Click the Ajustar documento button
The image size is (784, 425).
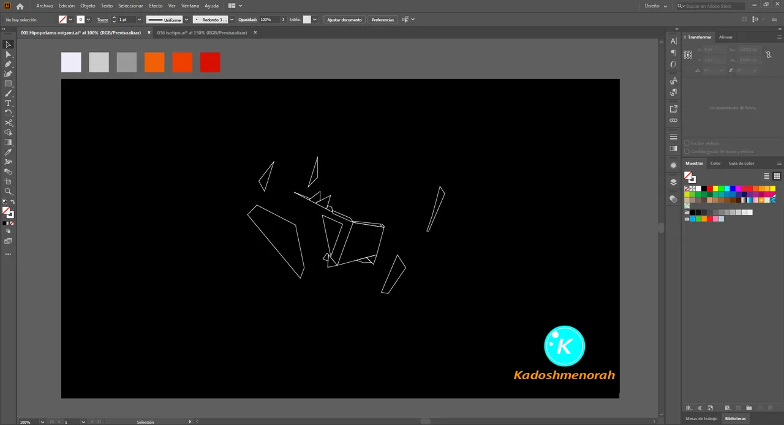(344, 20)
